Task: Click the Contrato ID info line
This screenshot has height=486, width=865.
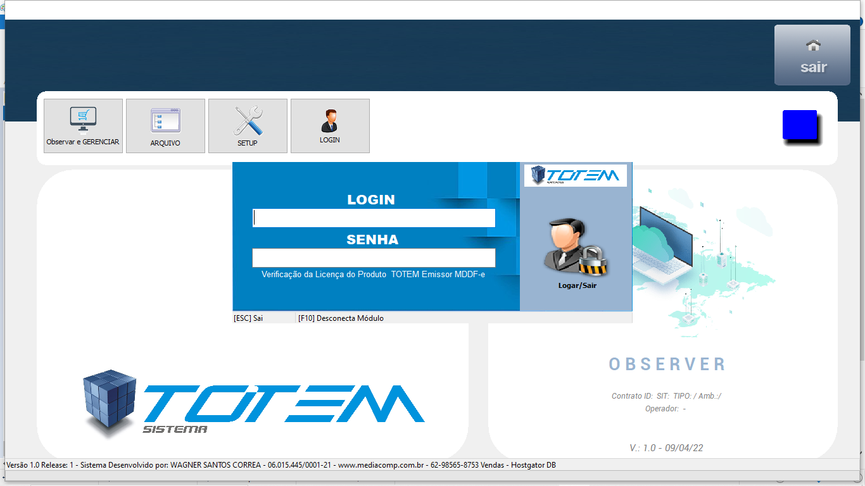Action: 666,396
